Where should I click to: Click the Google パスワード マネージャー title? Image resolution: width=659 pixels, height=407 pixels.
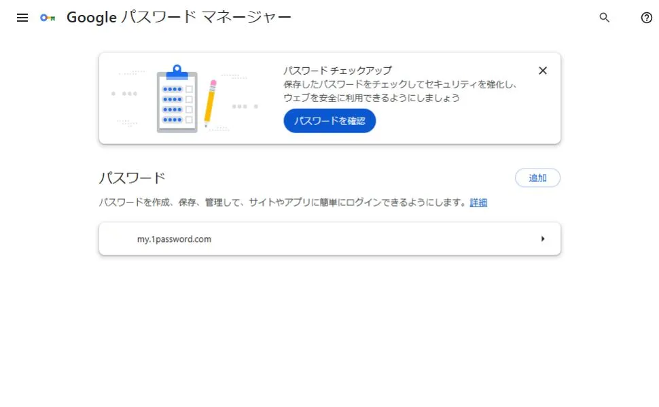point(178,17)
